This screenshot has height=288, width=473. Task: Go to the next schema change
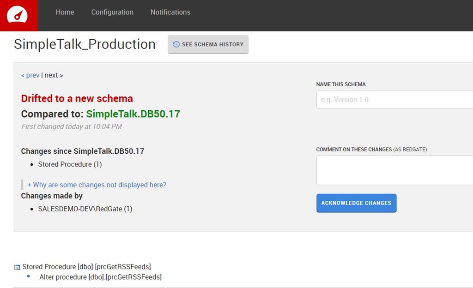pos(54,75)
